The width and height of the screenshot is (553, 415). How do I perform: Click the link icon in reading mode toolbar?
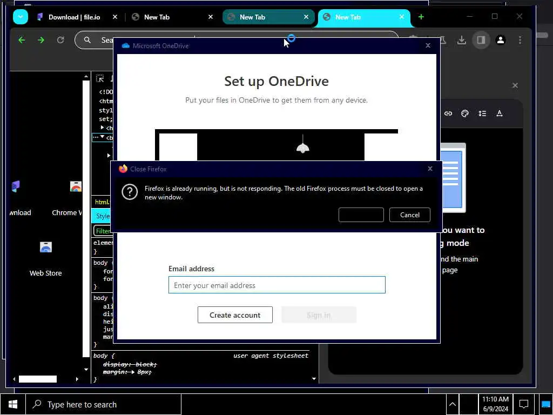pyautogui.click(x=448, y=113)
